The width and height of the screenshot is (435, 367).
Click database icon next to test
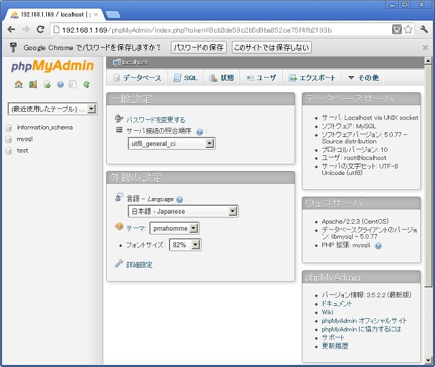coord(9,151)
